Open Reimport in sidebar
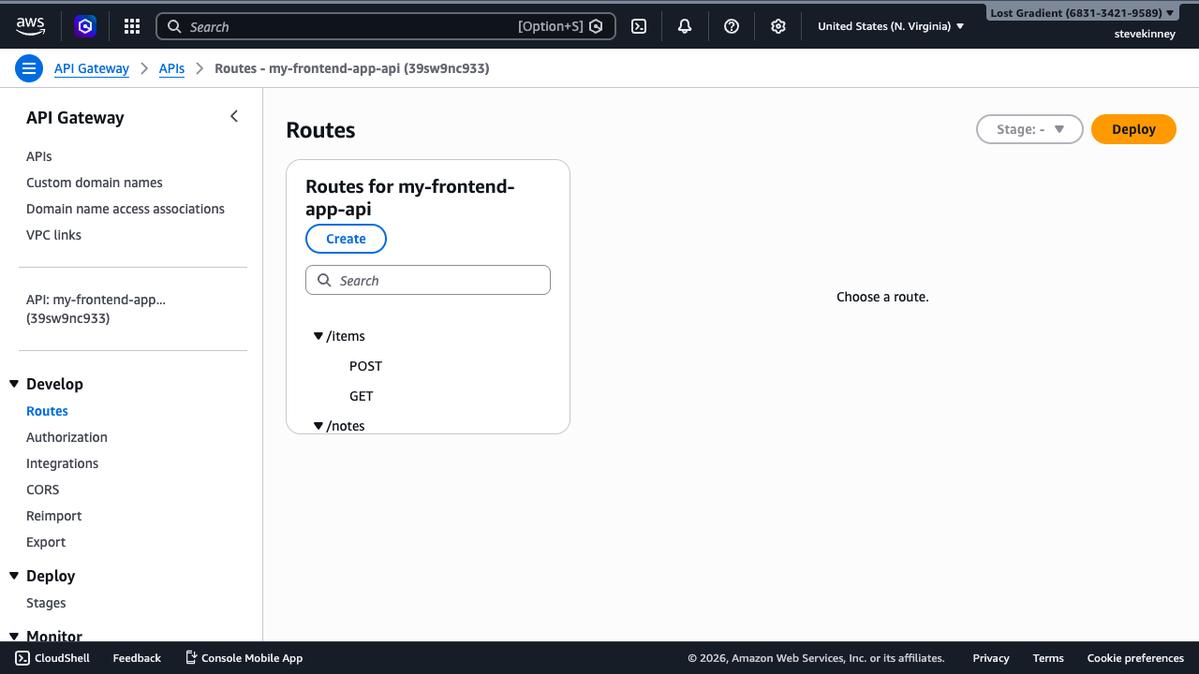The image size is (1199, 674). click(x=53, y=516)
